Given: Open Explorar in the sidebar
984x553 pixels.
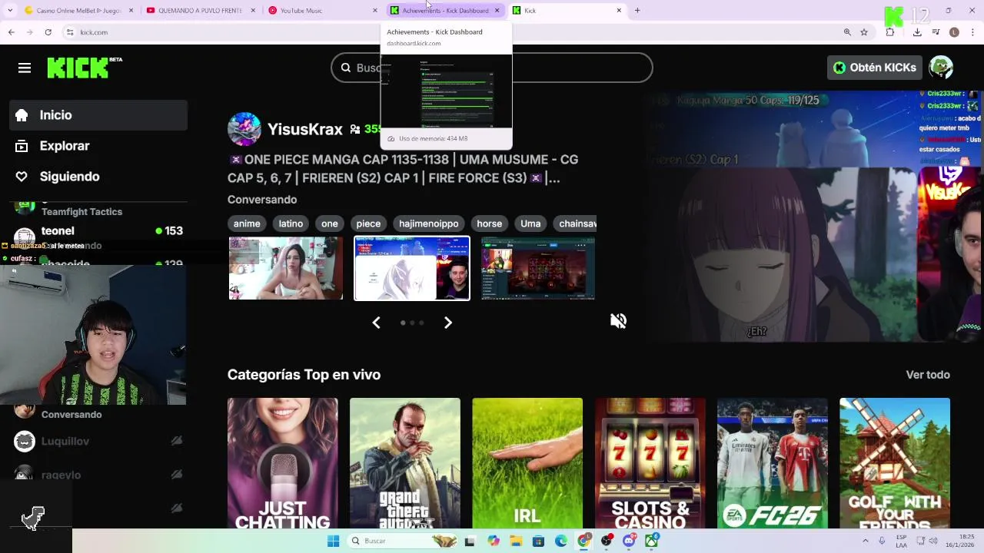Looking at the screenshot, I should coord(98,146).
